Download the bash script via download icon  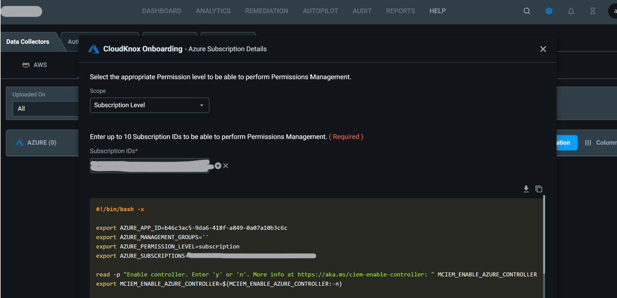tap(526, 189)
